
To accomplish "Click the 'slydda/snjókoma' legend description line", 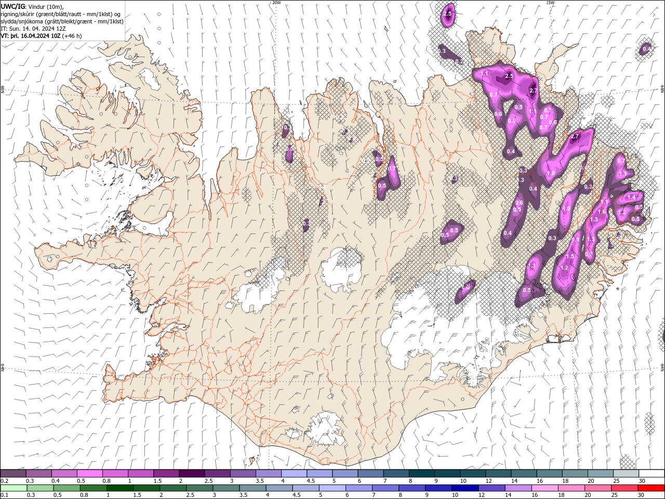I will coord(62,21).
